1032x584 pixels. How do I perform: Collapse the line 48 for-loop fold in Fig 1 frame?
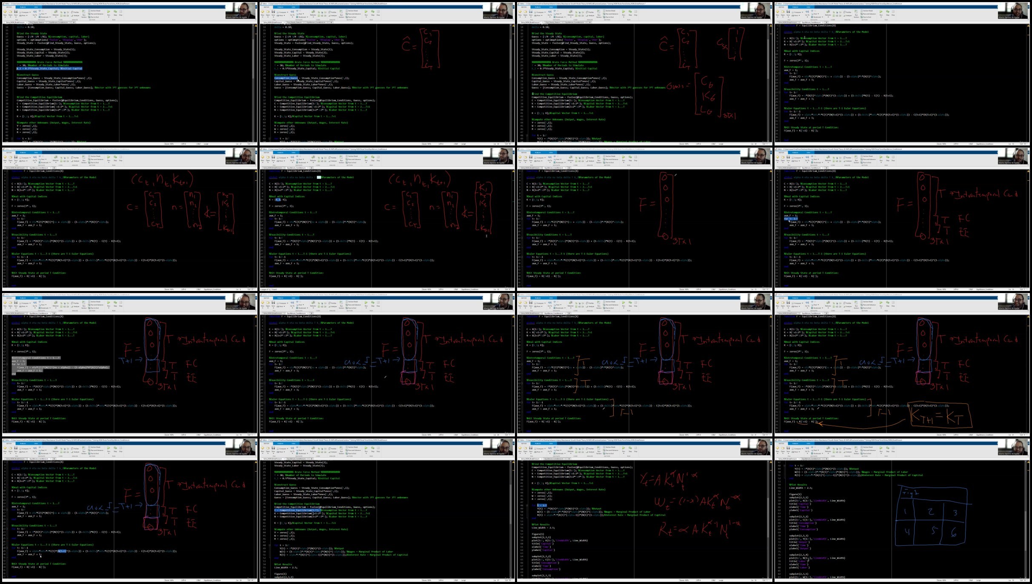tap(784, 465)
